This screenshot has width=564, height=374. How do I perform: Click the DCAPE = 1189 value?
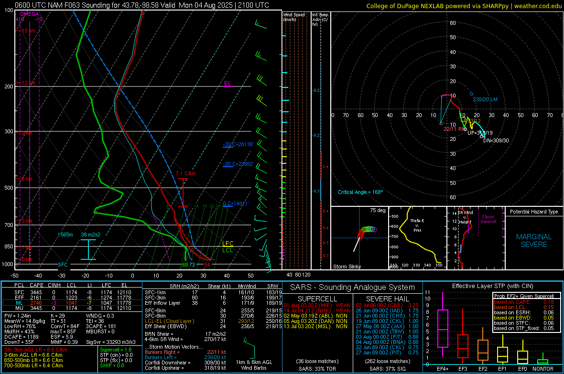pos(21,337)
